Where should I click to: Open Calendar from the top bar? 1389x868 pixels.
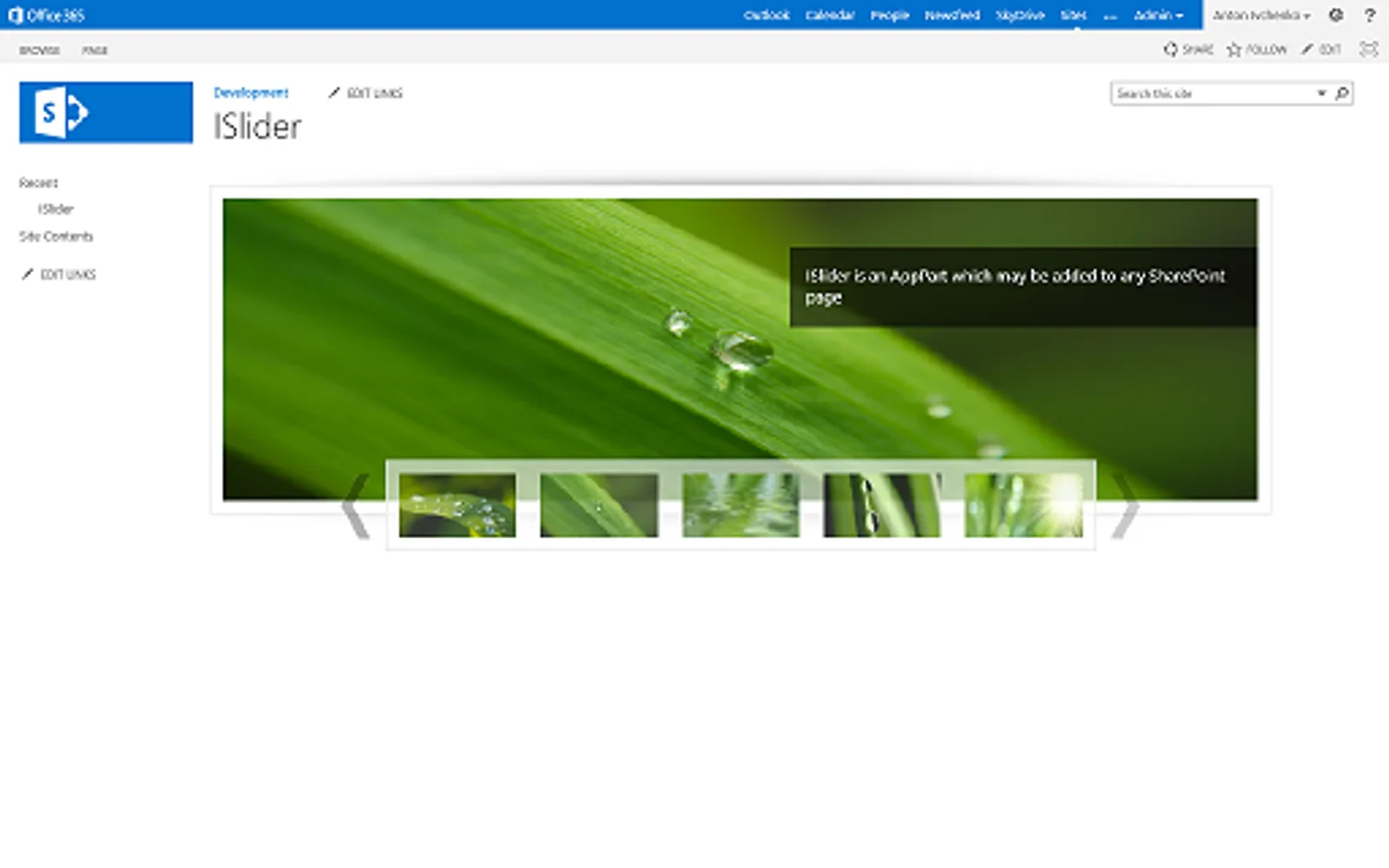[830, 15]
